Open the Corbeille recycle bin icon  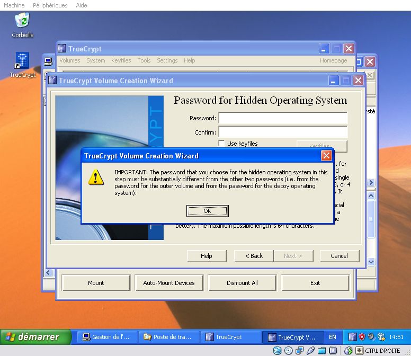[22, 21]
